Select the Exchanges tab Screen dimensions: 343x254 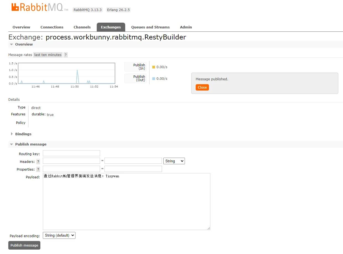pos(111,27)
